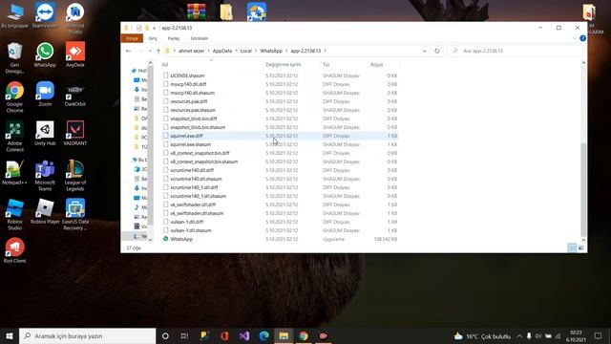Open the Explorer help question-mark icon
Viewport: 611px width, 344px height.
click(x=582, y=38)
